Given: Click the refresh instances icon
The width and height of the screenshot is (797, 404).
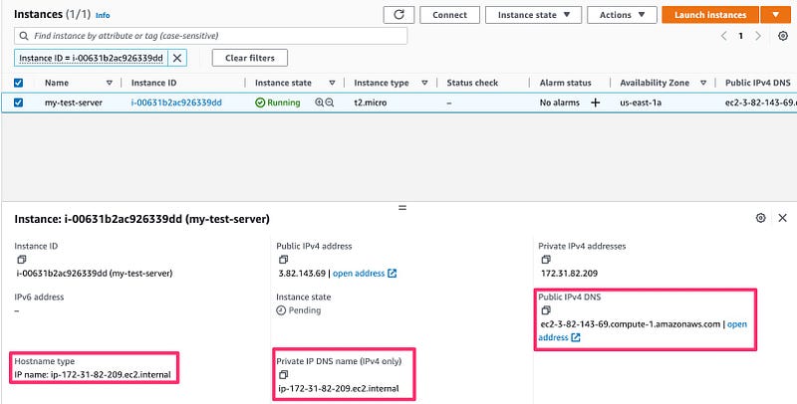Looking at the screenshot, I should [398, 15].
